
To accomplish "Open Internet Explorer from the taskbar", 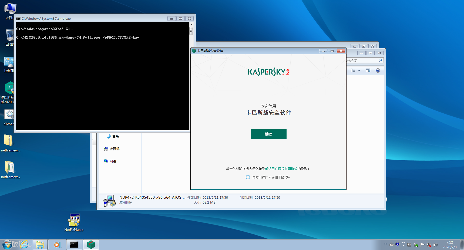I will click(24, 245).
